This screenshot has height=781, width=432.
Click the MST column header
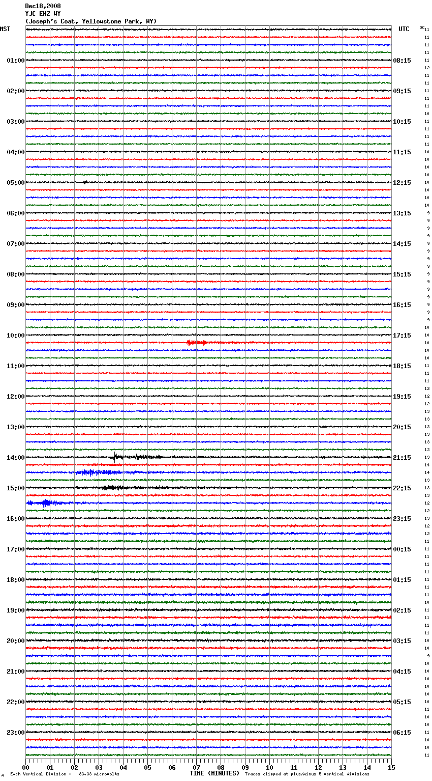click(x=5, y=29)
